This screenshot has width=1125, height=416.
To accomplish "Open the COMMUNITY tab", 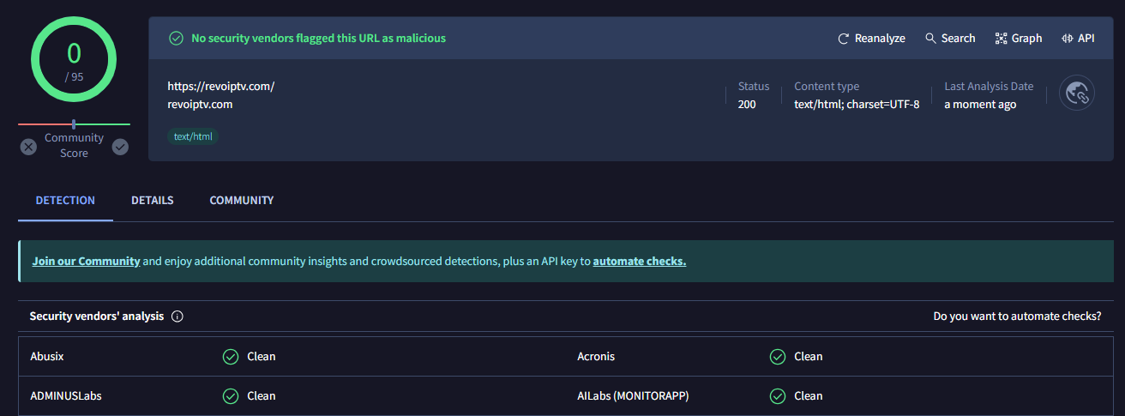I will [x=242, y=201].
